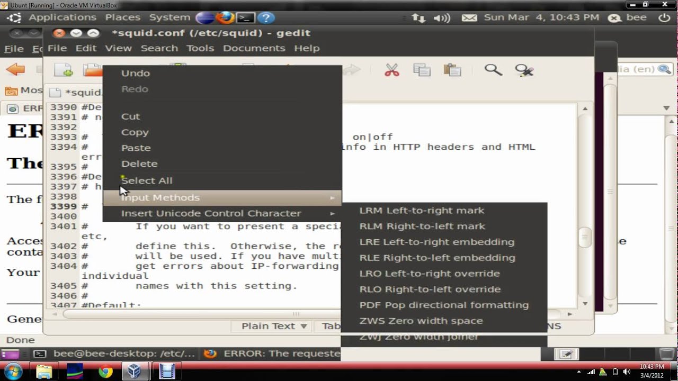The width and height of the screenshot is (678, 381).
Task: Open the bee user menu
Action: [628, 17]
